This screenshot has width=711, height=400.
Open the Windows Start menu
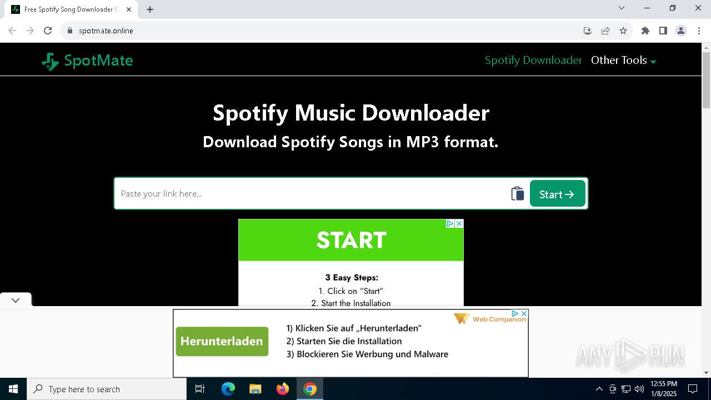click(13, 389)
